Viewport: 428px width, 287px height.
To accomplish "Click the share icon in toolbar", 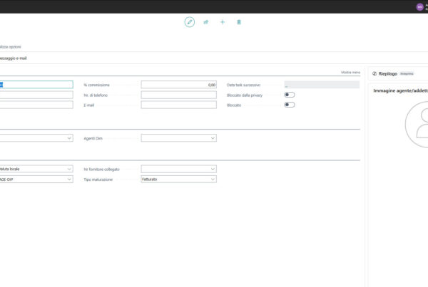I will pyautogui.click(x=206, y=22).
